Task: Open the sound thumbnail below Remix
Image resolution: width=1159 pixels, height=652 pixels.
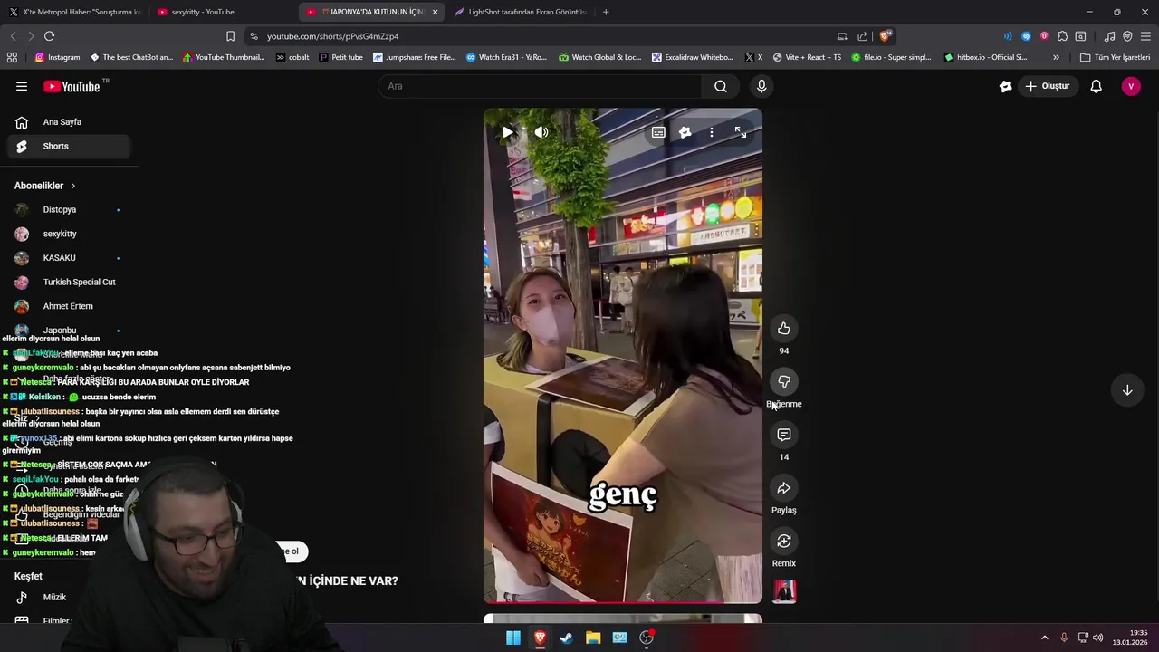Action: tap(784, 591)
